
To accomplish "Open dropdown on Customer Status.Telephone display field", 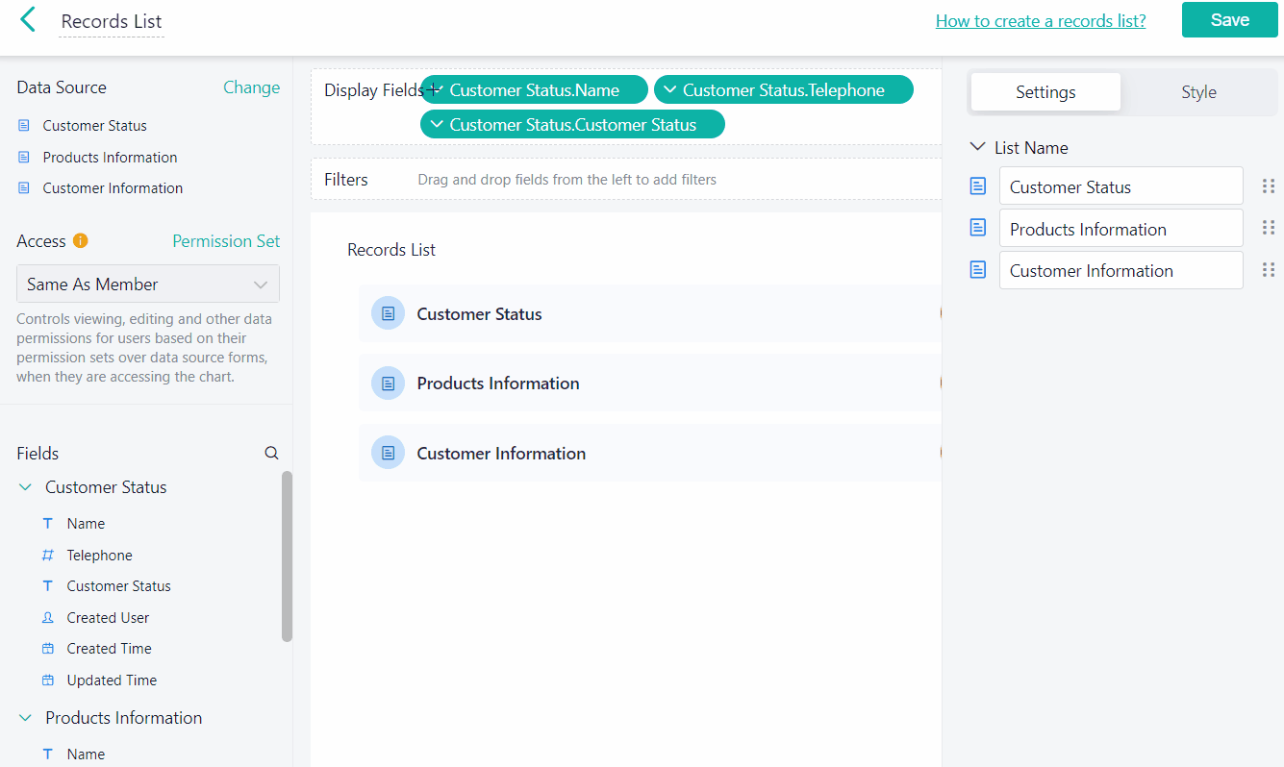I will click(670, 90).
